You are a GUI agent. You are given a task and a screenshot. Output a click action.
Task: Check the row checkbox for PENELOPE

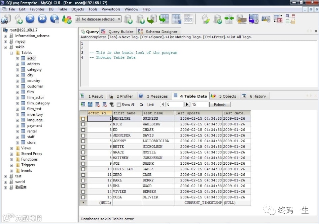point(83,119)
